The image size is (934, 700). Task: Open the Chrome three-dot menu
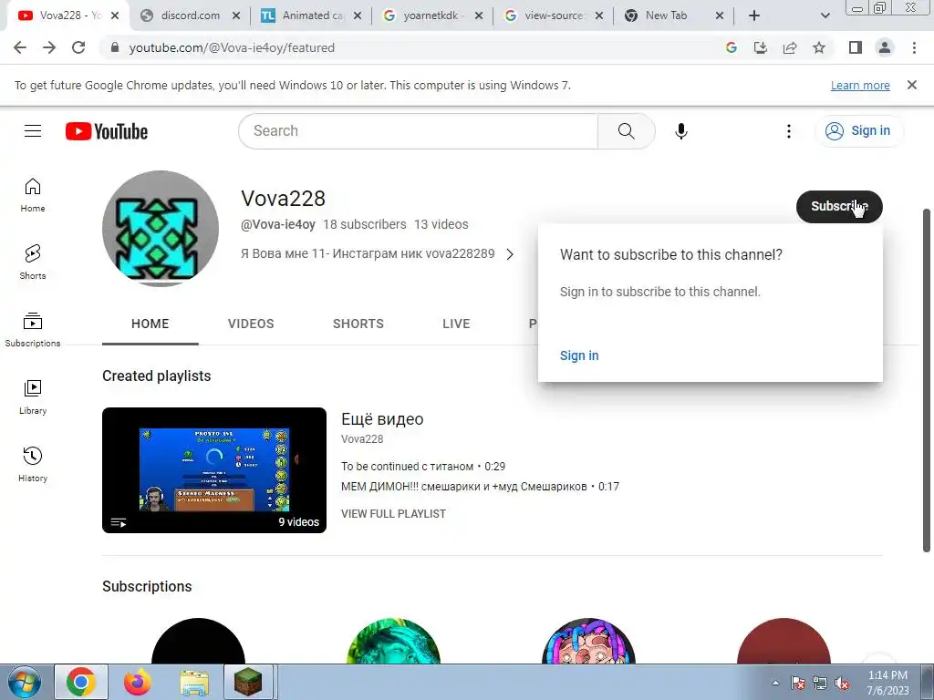click(914, 47)
